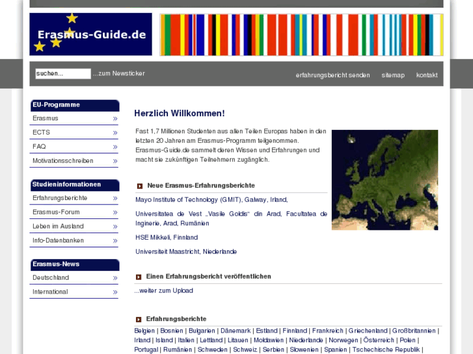Click the 'Herzlich Willkommen!' heading
The height and width of the screenshot is (354, 473).
point(180,114)
